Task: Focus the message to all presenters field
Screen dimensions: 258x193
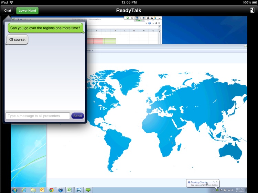Action: tap(38, 116)
